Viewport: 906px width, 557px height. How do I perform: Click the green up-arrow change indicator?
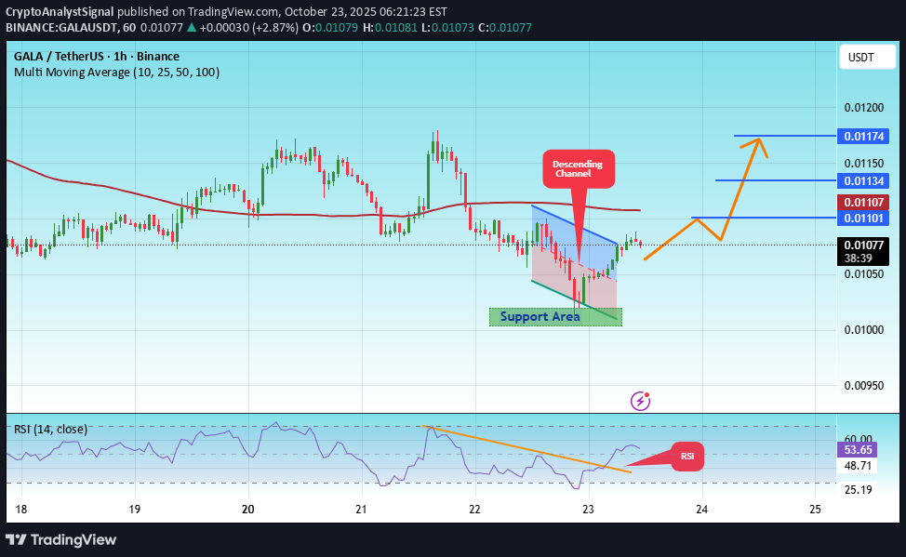(192, 28)
